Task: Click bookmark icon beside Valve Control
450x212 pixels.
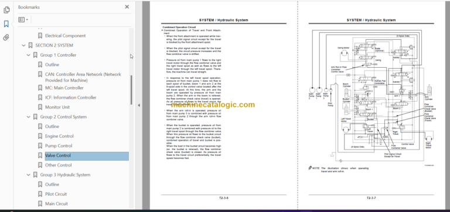Action: point(40,155)
